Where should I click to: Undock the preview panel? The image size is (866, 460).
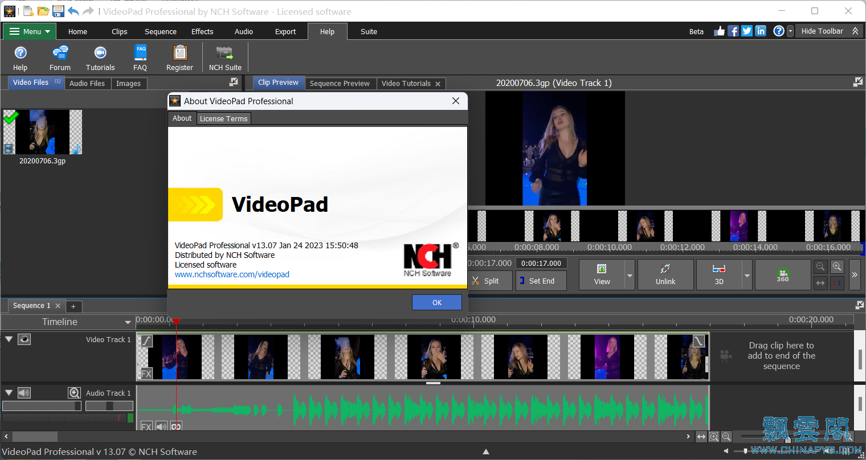[857, 82]
